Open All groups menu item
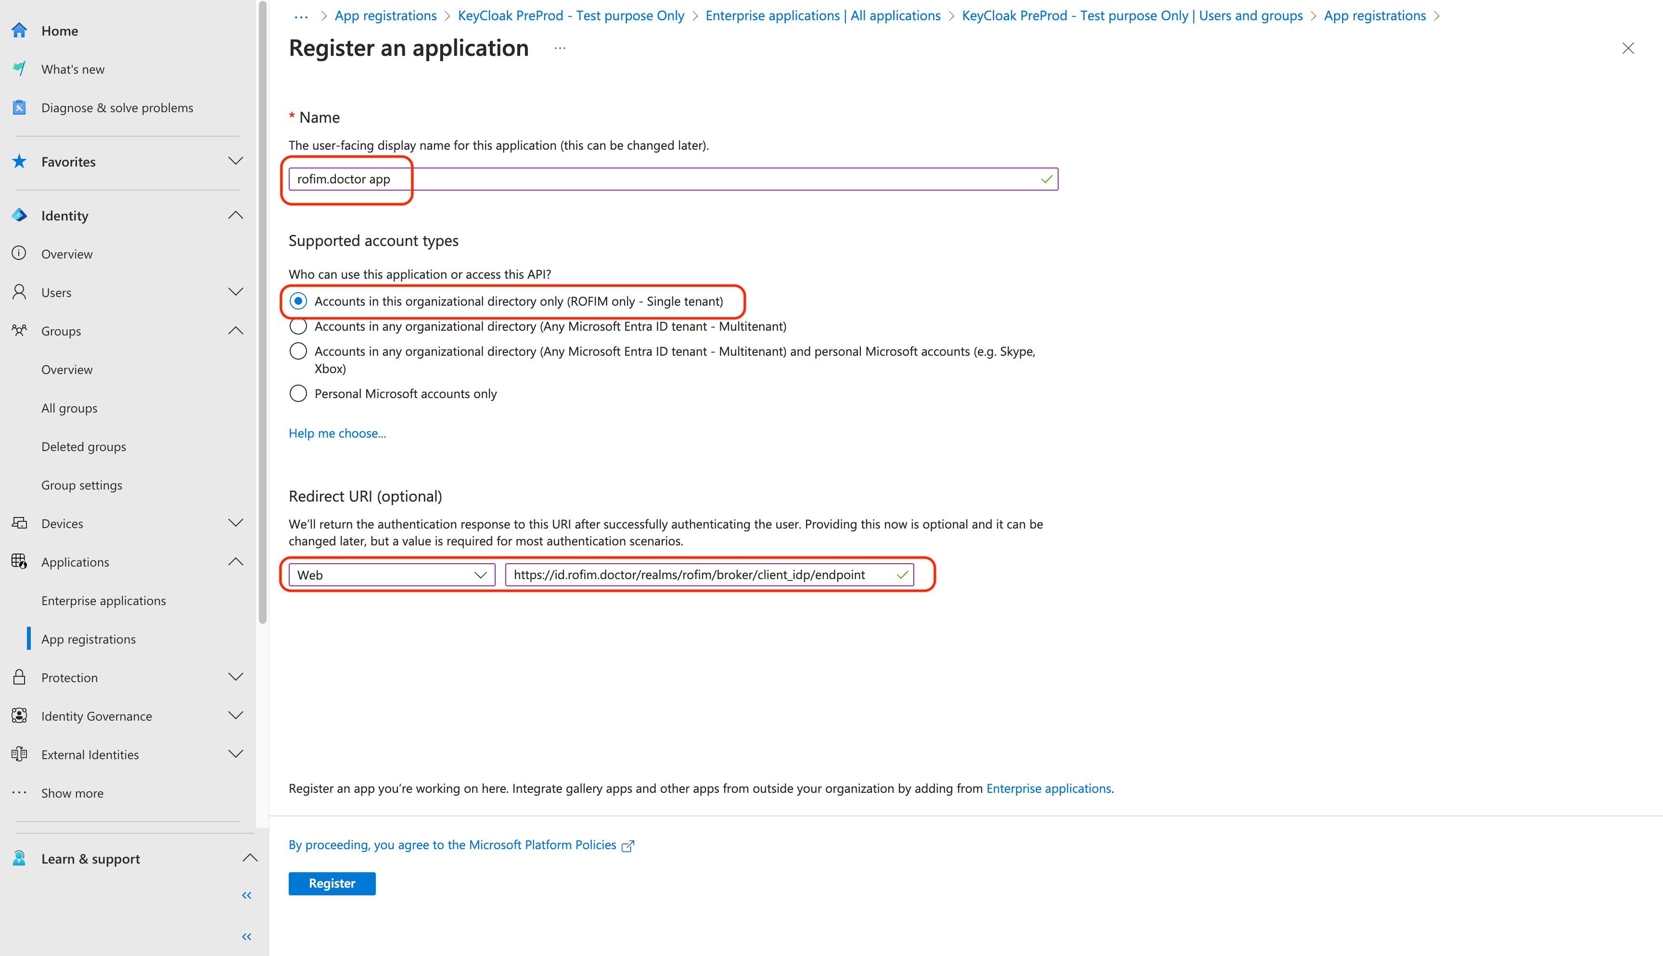1663x956 pixels. (69, 408)
